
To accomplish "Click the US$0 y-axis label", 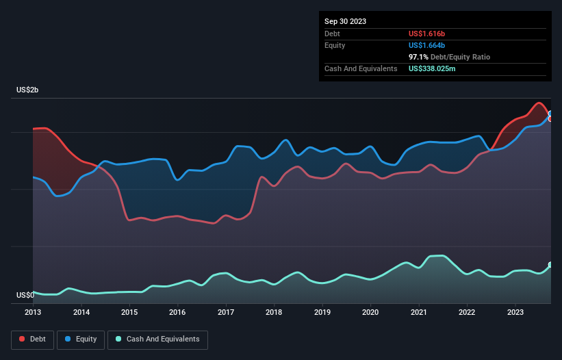I will [x=25, y=295].
